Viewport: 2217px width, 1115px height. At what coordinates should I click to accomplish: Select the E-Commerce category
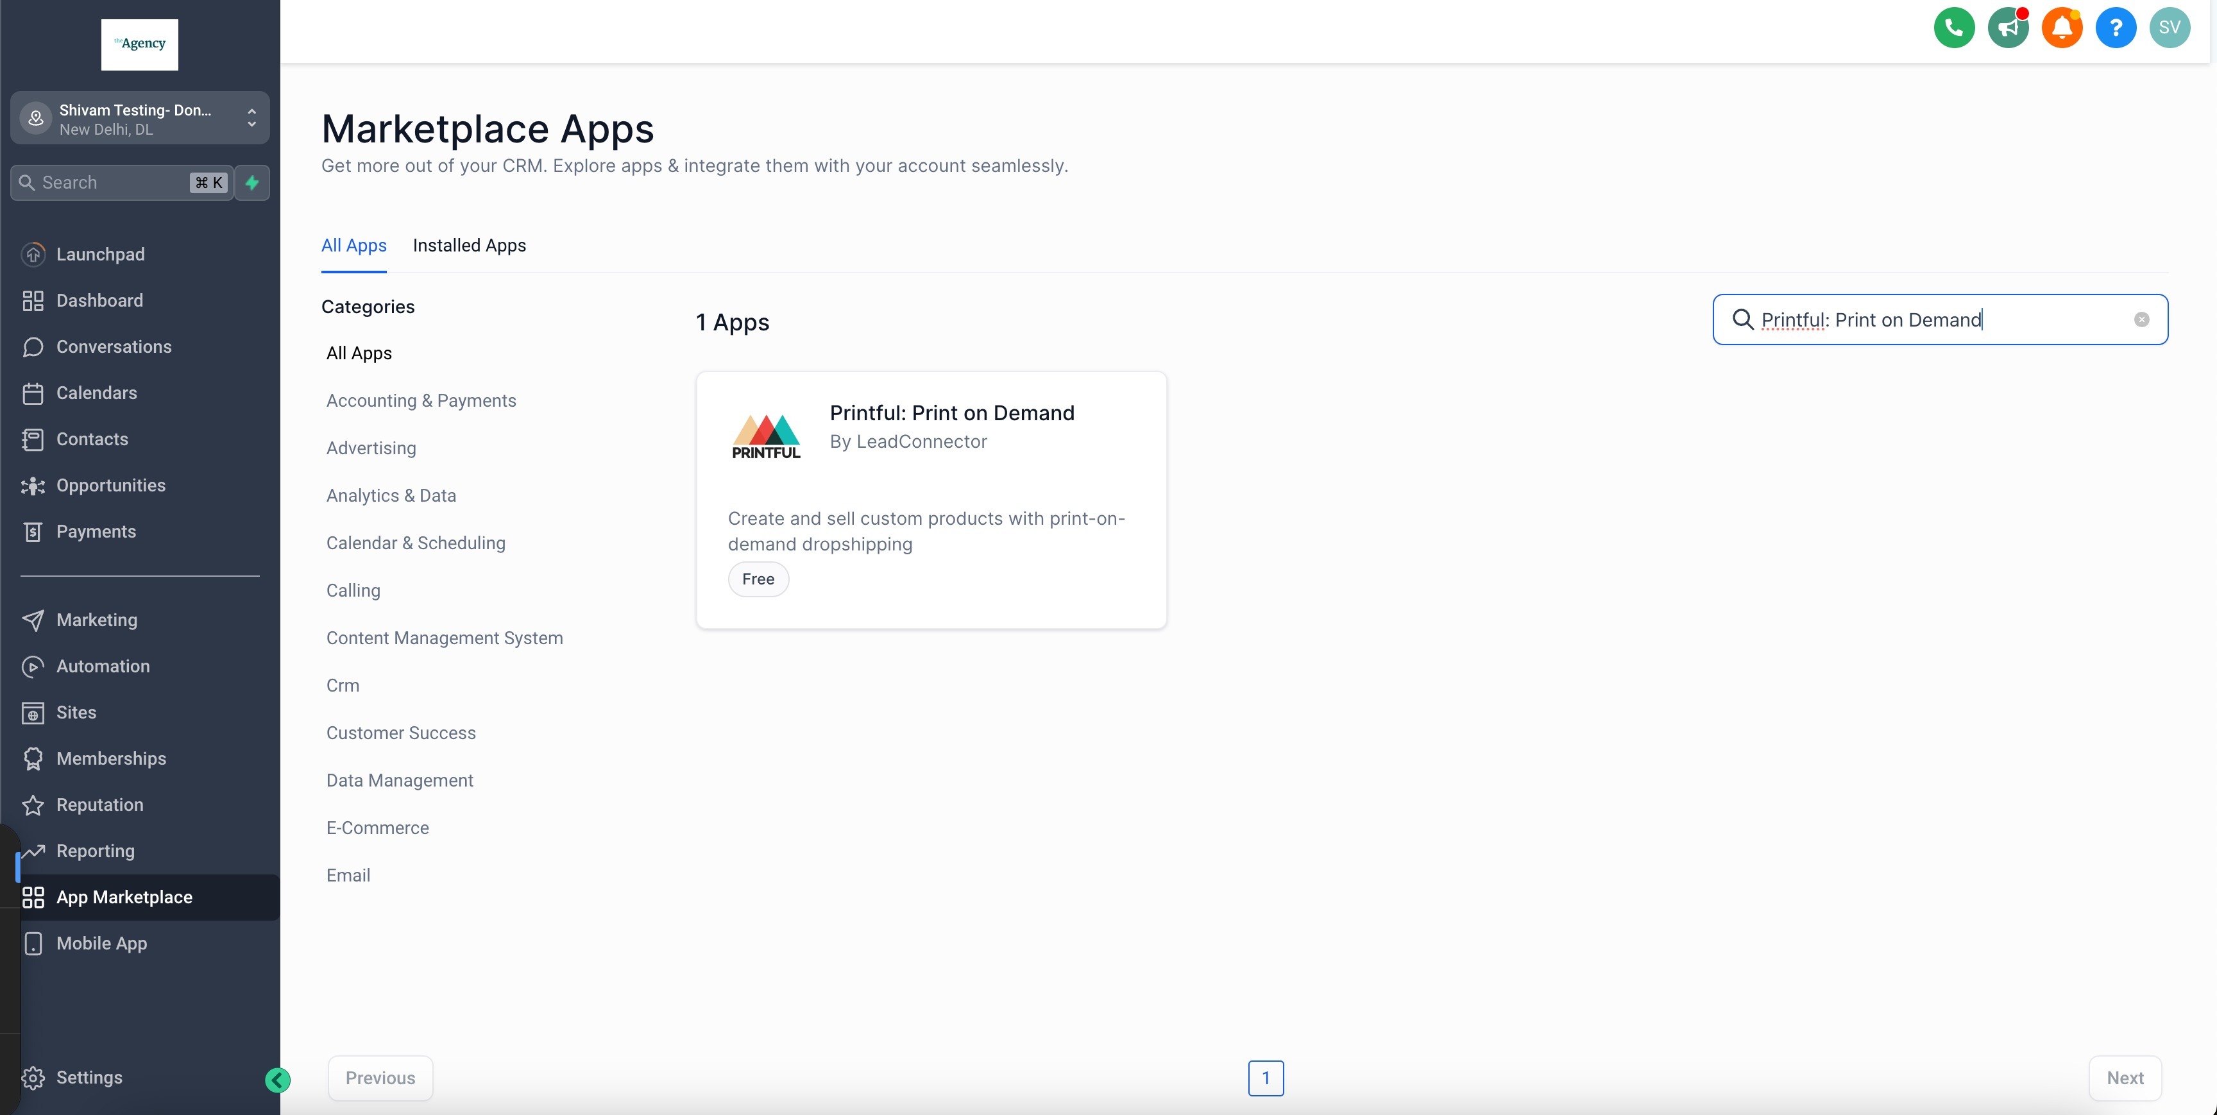(x=377, y=828)
